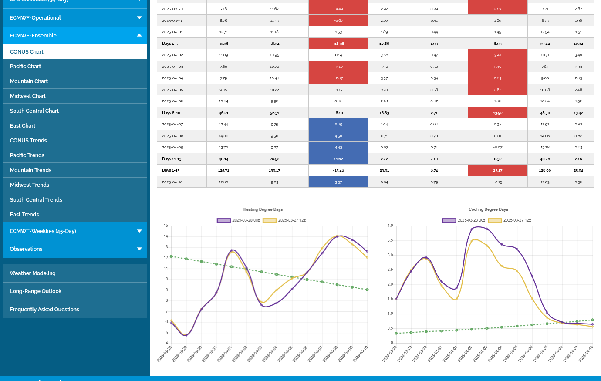Viewport: 601px width, 381px height.
Task: Expand the Observations section arrow
Action: click(139, 249)
